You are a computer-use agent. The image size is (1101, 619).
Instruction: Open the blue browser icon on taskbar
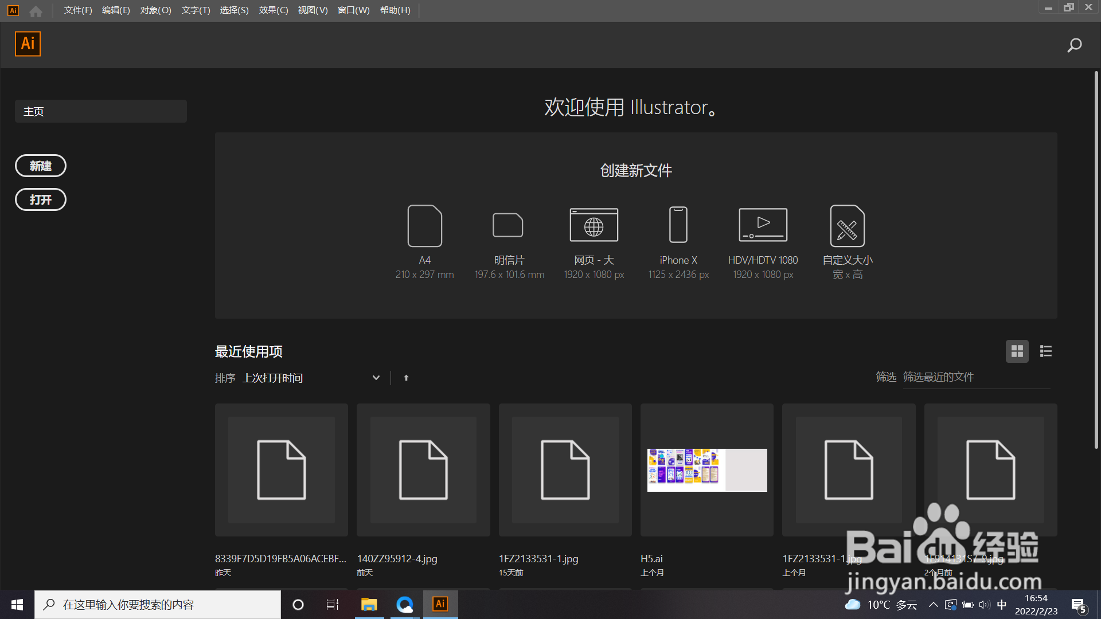[405, 605]
